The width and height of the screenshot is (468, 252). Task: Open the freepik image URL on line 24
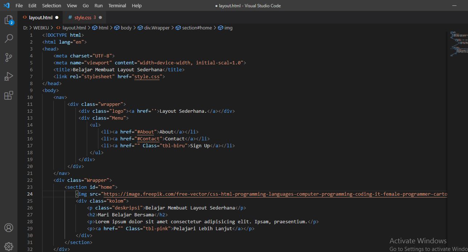(x=254, y=194)
